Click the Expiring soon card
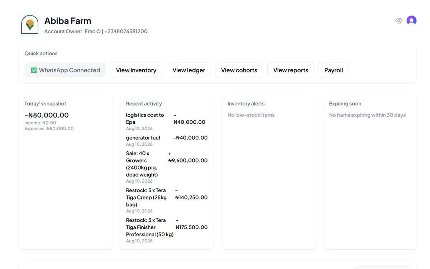 (x=370, y=172)
